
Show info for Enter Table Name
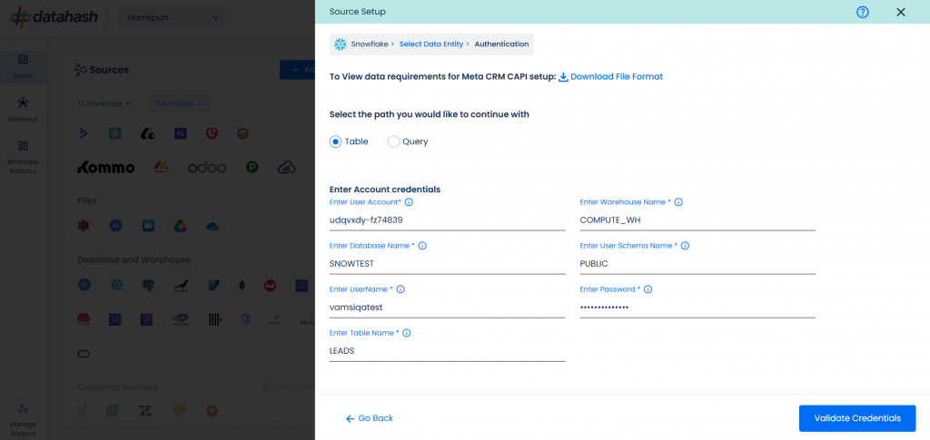point(406,333)
